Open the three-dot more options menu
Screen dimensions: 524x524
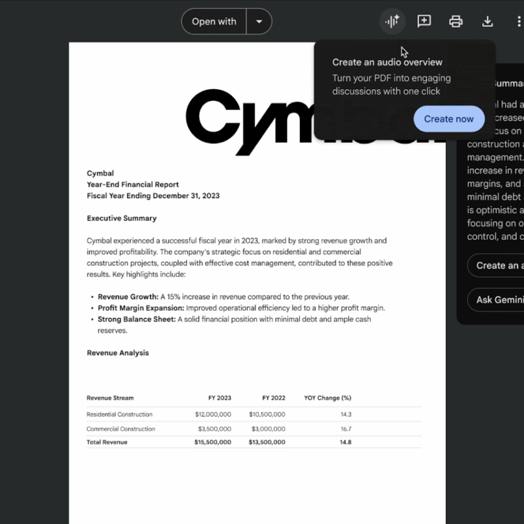pos(519,20)
